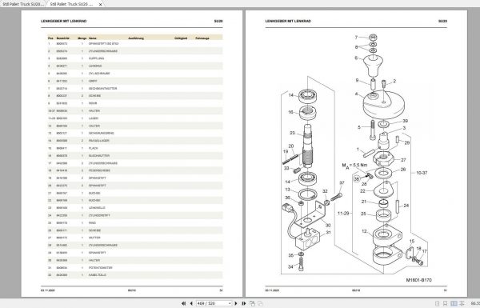Click part number 37 label in diagram
Image resolution: width=480 pixels, height=308 pixels.
click(x=342, y=182)
